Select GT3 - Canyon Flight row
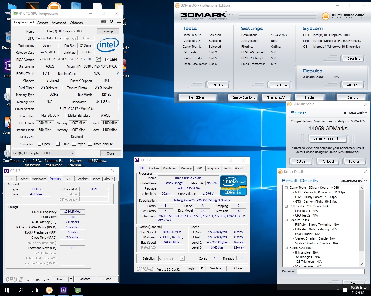The width and height of the screenshot is (371, 296). (316, 201)
